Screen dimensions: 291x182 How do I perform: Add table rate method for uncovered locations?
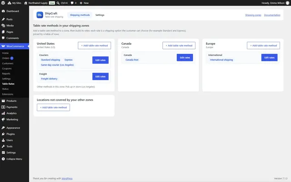point(54,107)
